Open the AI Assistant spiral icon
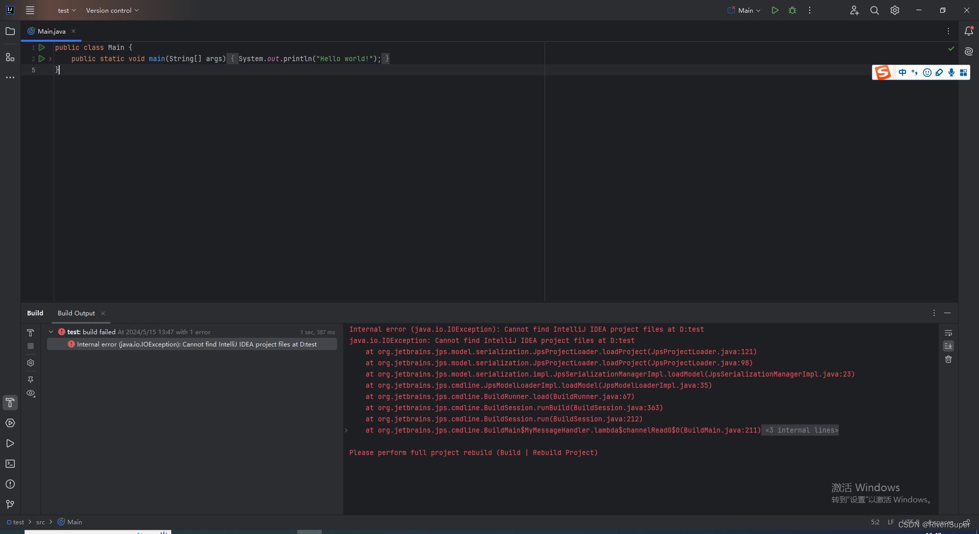 pos(969,51)
